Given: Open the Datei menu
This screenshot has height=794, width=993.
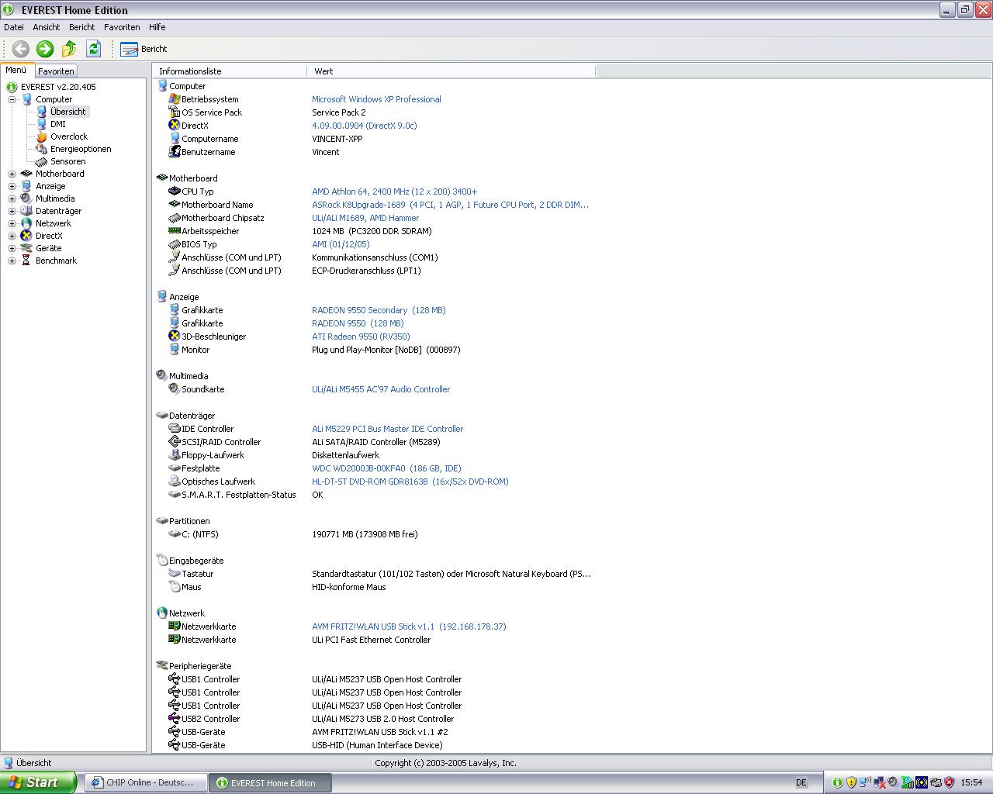Looking at the screenshot, I should pyautogui.click(x=14, y=27).
